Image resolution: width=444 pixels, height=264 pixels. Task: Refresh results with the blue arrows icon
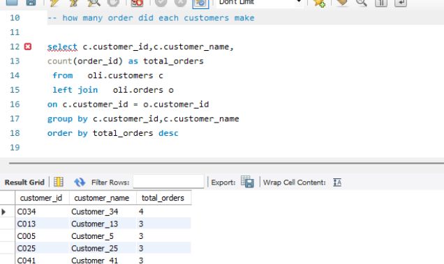(x=80, y=183)
